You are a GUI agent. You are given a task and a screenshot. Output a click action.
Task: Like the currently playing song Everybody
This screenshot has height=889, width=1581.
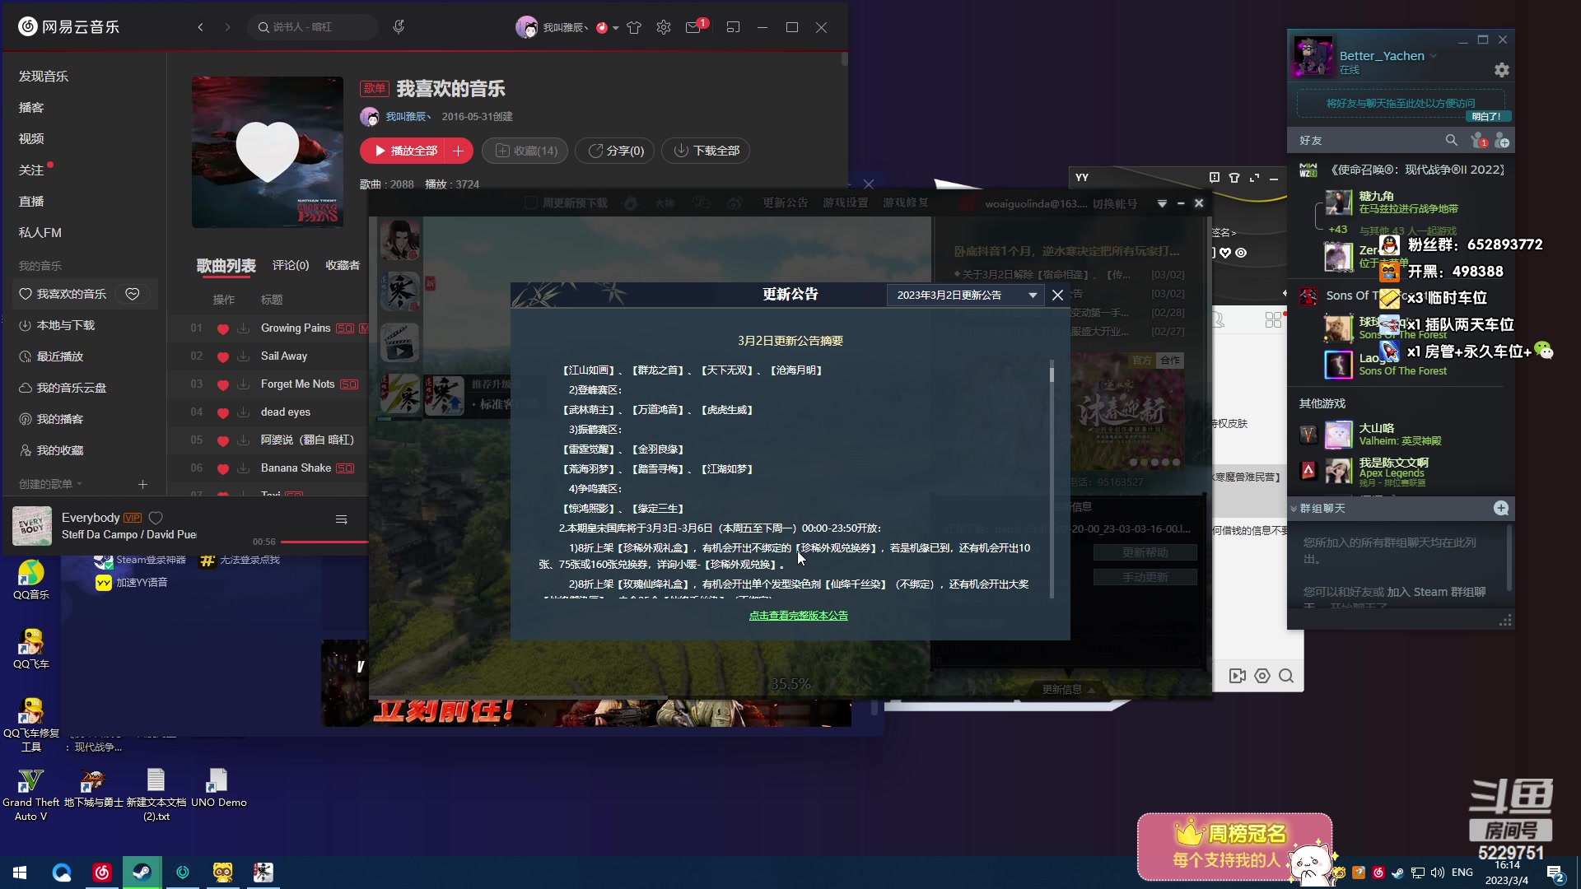point(156,518)
